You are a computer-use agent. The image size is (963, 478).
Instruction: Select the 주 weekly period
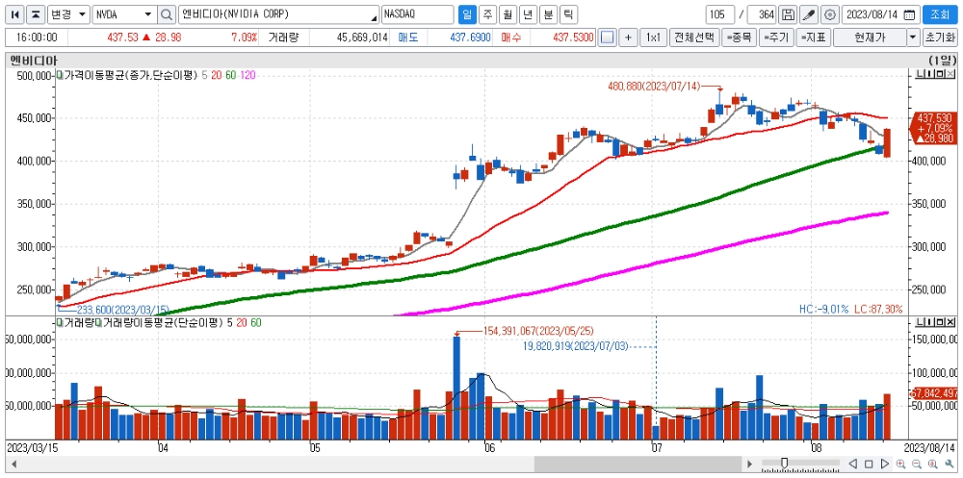tap(487, 14)
